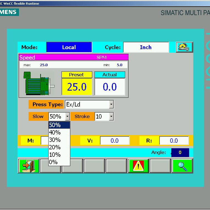Click the Mode: label

click(29, 47)
